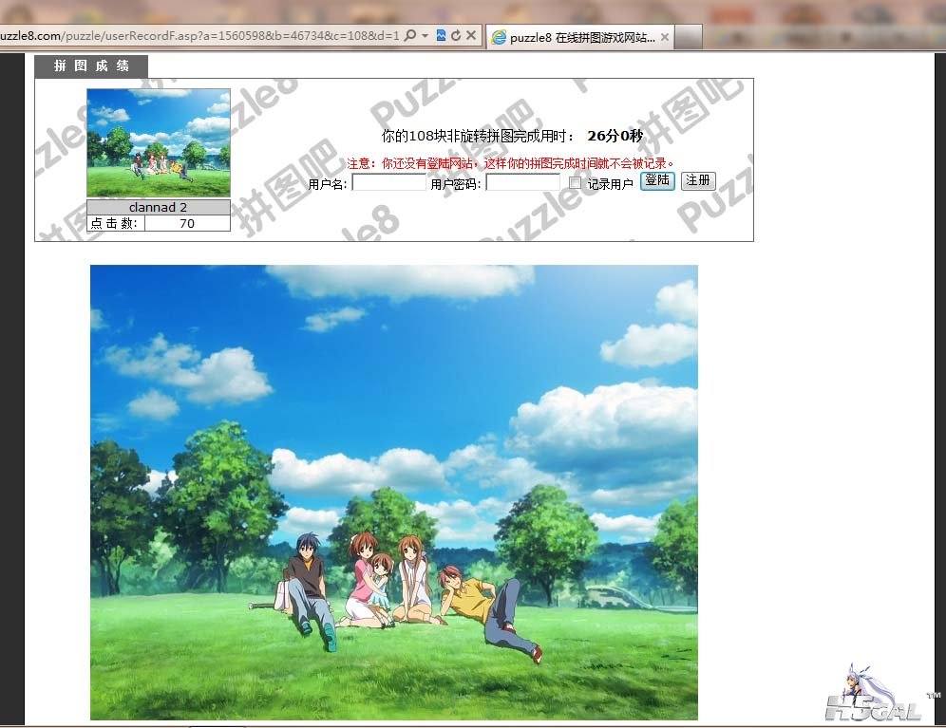Click the red login warning notice
The image size is (946, 728).
(x=510, y=163)
